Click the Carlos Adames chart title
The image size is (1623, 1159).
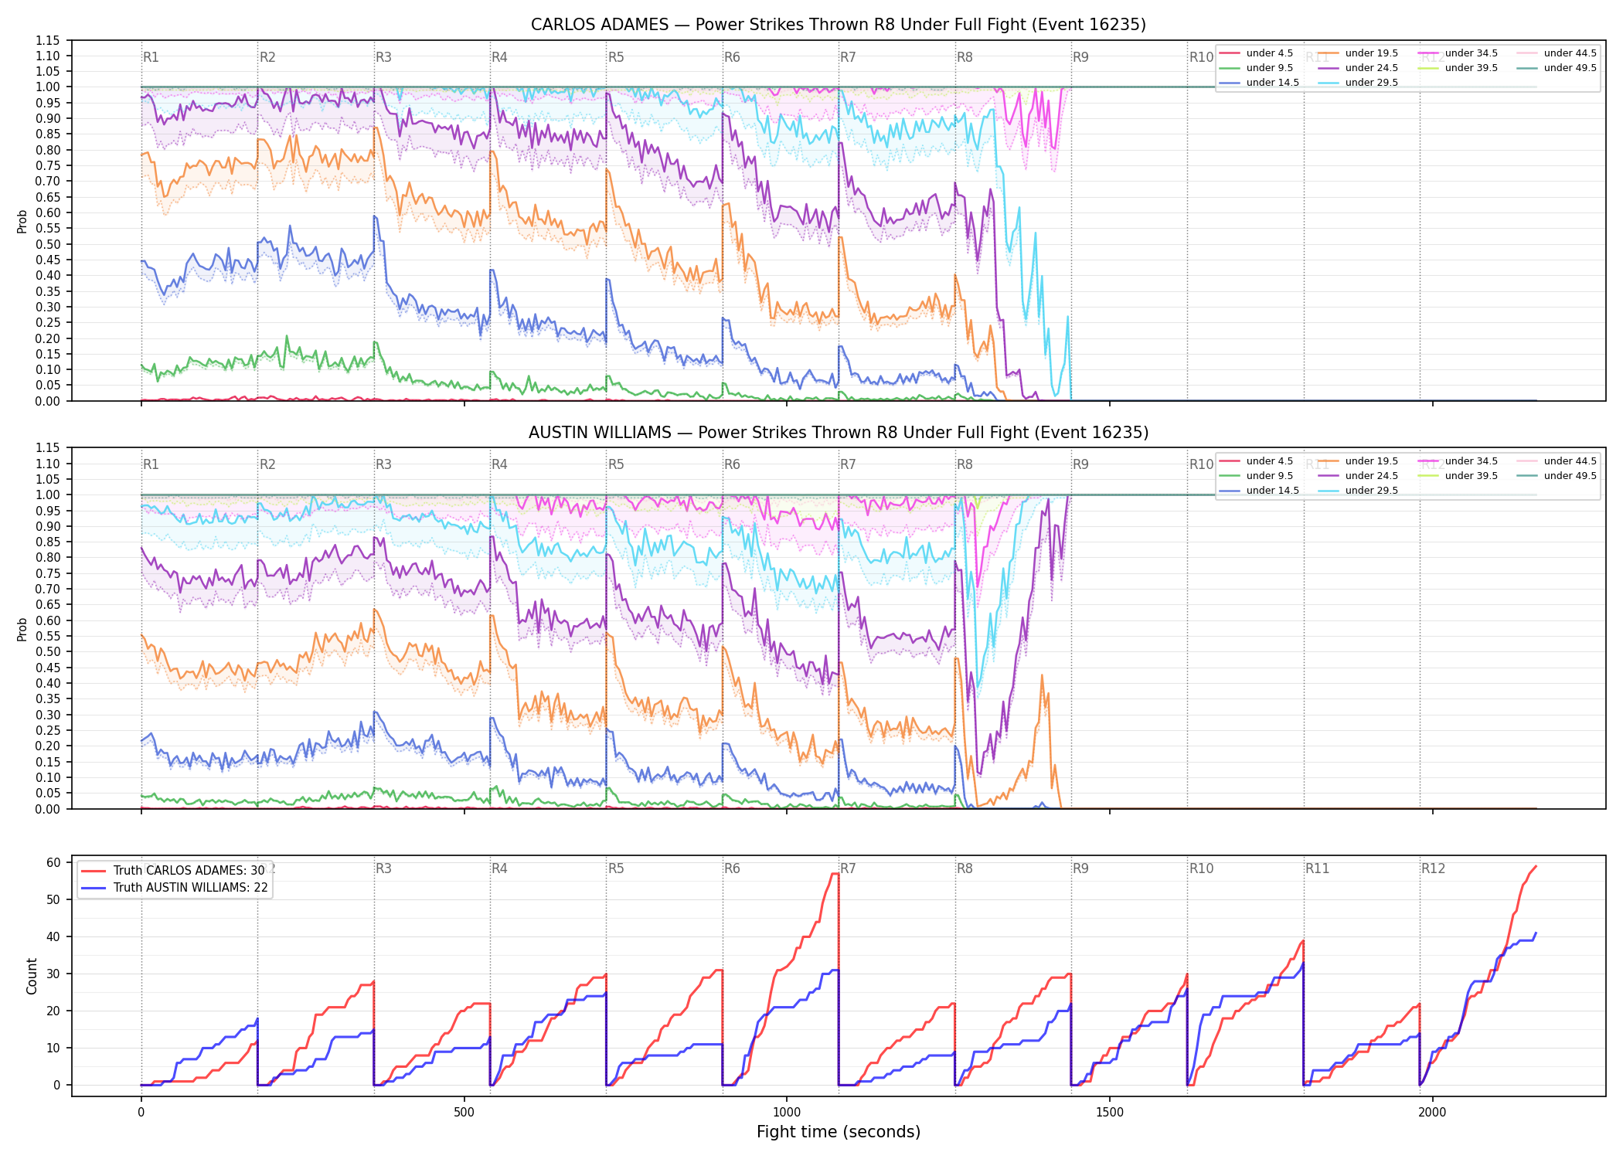[839, 25]
